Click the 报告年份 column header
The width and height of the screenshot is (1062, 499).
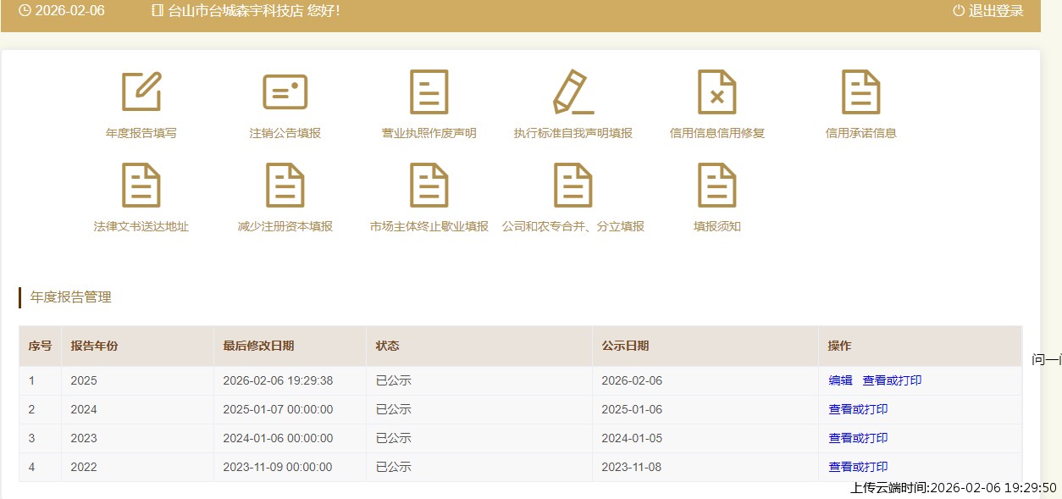(x=94, y=346)
